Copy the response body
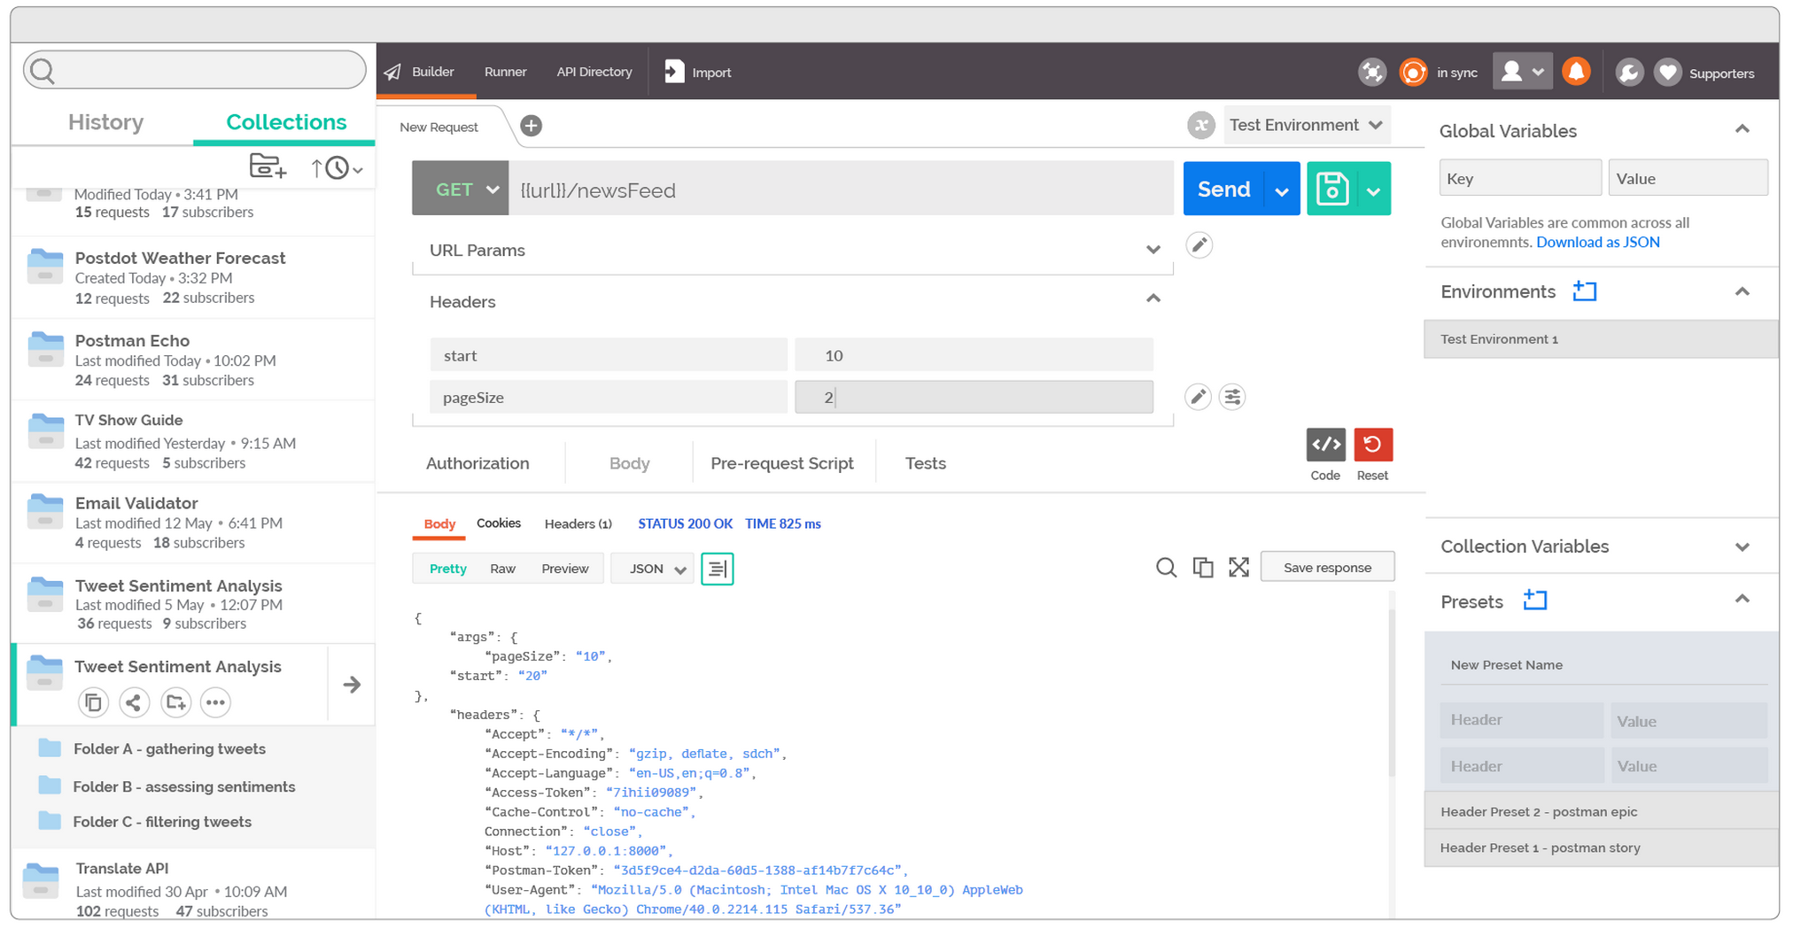1793x937 pixels. click(1202, 568)
